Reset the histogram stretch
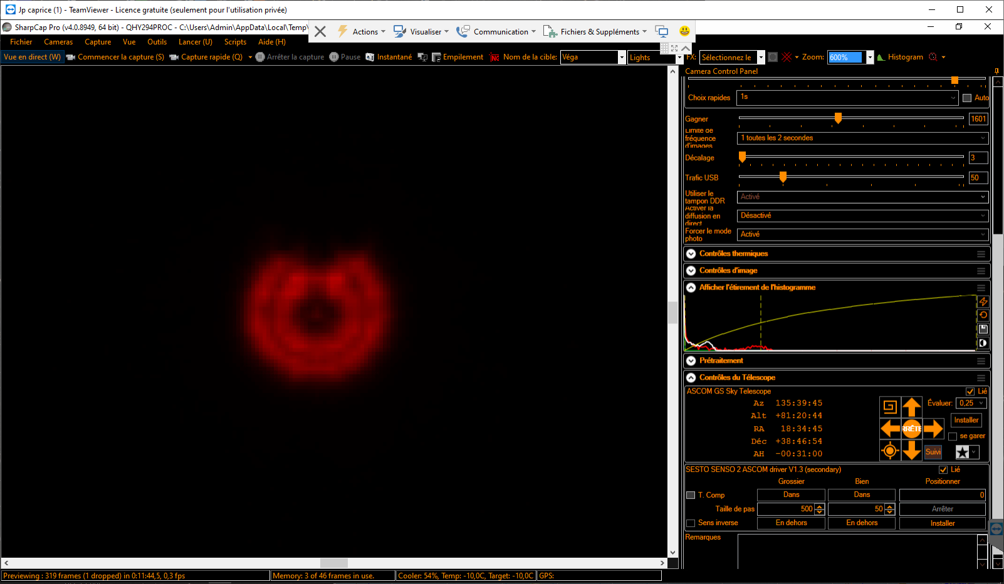The width and height of the screenshot is (1004, 584). pos(983,315)
